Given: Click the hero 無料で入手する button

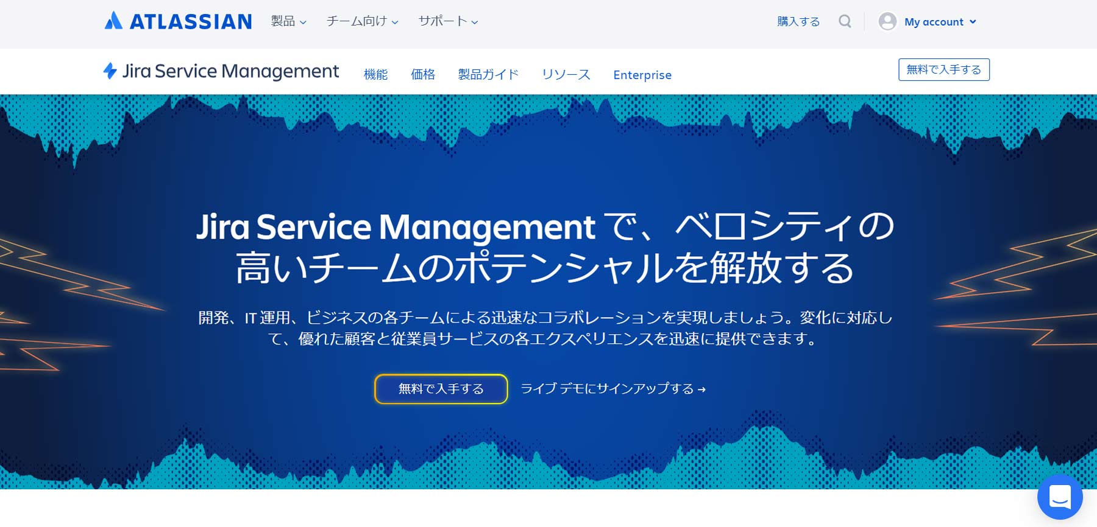Looking at the screenshot, I should 441,389.
